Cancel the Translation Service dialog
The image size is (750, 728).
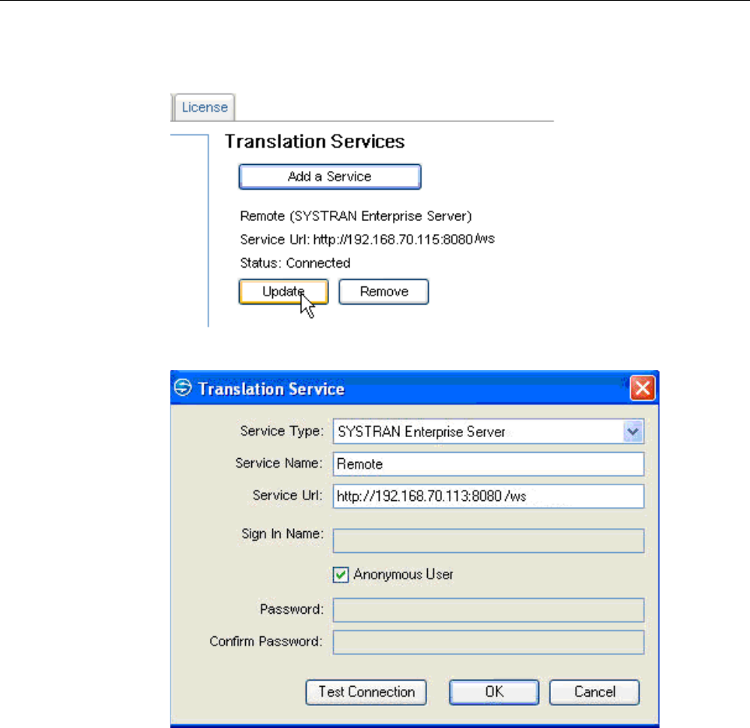pyautogui.click(x=594, y=692)
